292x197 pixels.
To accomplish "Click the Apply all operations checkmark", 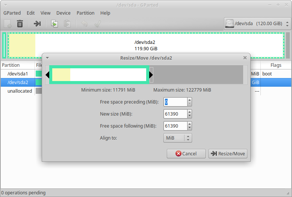I will (98, 24).
